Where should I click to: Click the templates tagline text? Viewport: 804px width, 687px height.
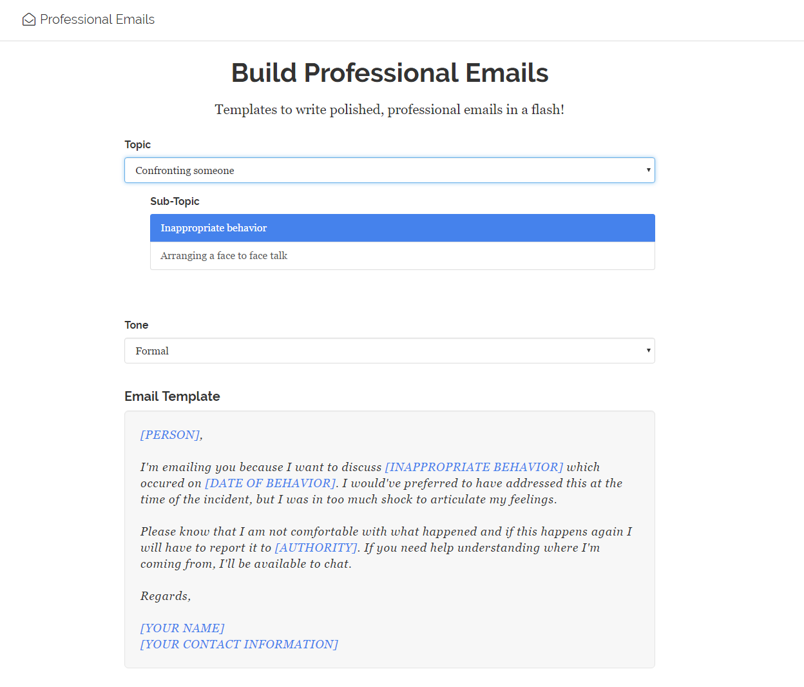pos(389,110)
